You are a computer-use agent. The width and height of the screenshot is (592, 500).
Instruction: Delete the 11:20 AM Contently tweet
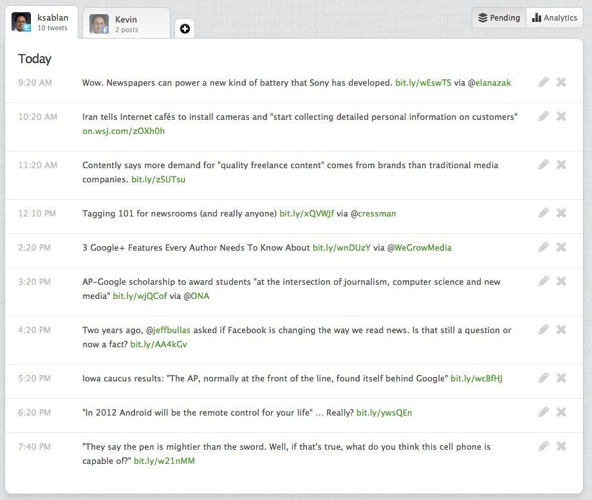561,164
